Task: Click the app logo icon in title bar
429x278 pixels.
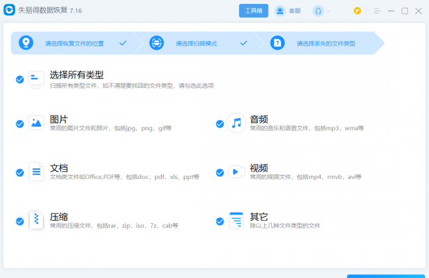Action: point(9,10)
